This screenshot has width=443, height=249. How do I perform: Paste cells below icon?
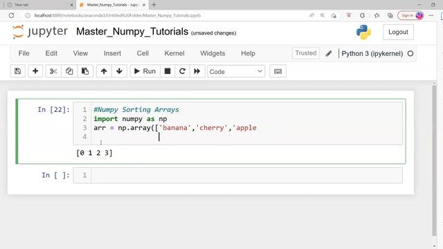tap(85, 71)
